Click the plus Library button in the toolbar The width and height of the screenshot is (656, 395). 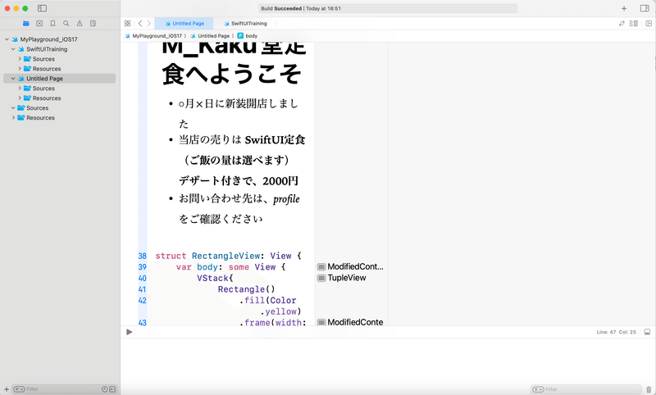[x=624, y=8]
